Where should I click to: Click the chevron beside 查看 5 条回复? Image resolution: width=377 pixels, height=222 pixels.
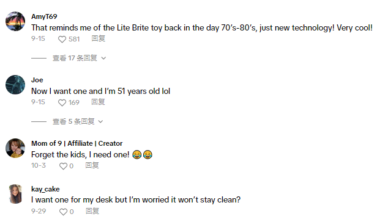click(x=101, y=121)
